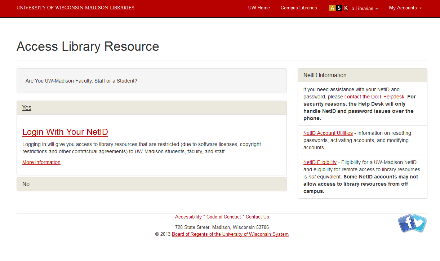Image resolution: width=440 pixels, height=261 pixels.
Task: Open the Twitter bird icon
Action: click(x=419, y=224)
